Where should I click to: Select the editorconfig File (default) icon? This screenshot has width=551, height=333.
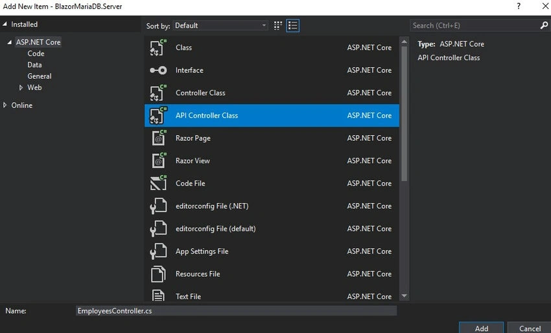click(x=158, y=228)
